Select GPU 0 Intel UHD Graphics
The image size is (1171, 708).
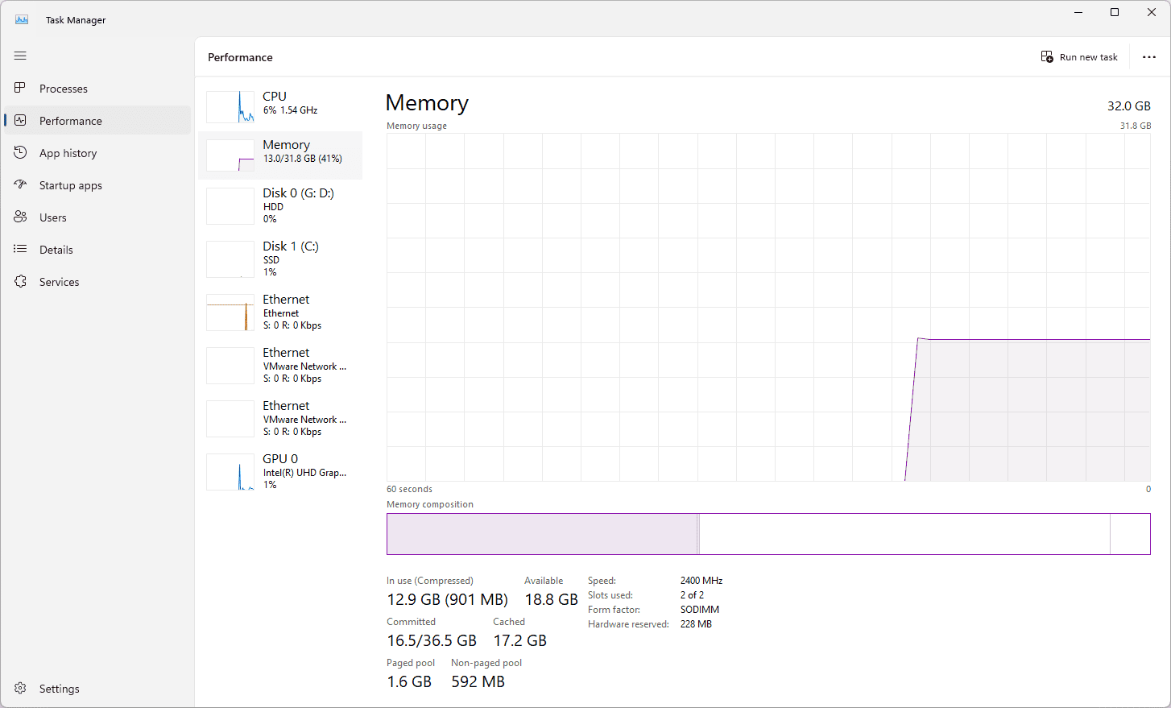pyautogui.click(x=280, y=471)
